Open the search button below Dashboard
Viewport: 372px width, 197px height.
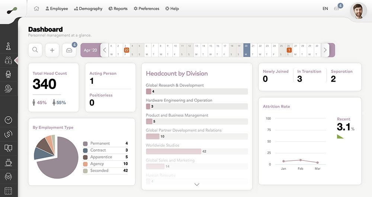[35, 50]
